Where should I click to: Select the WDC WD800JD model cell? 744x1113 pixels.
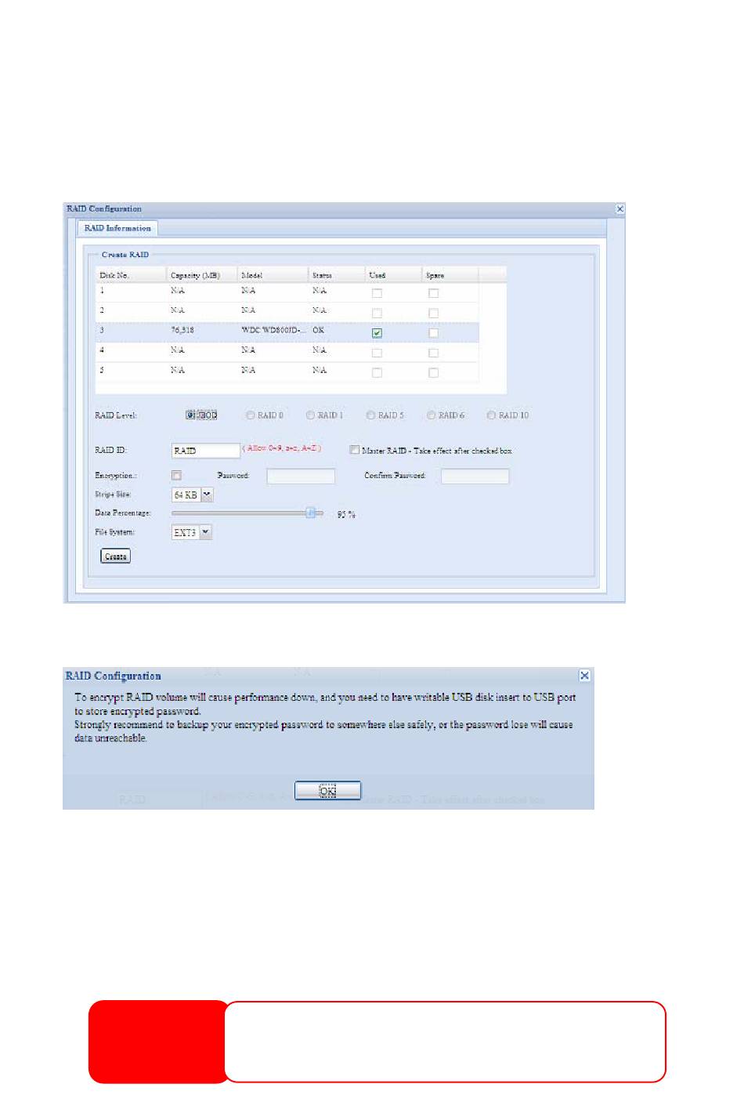273,331
